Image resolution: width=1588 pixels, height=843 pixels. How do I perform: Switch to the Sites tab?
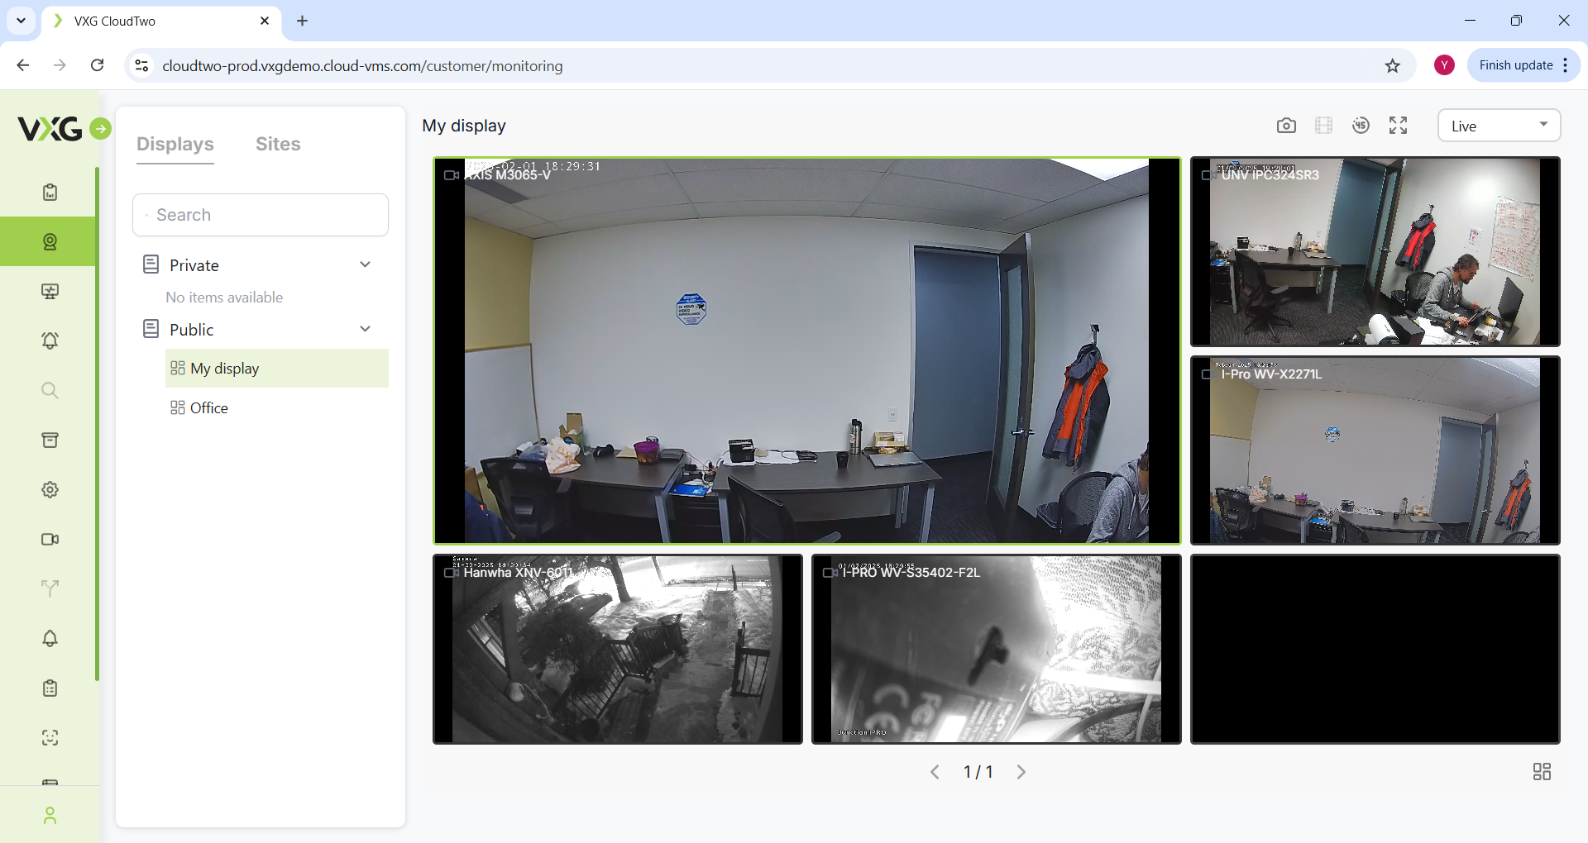[278, 144]
